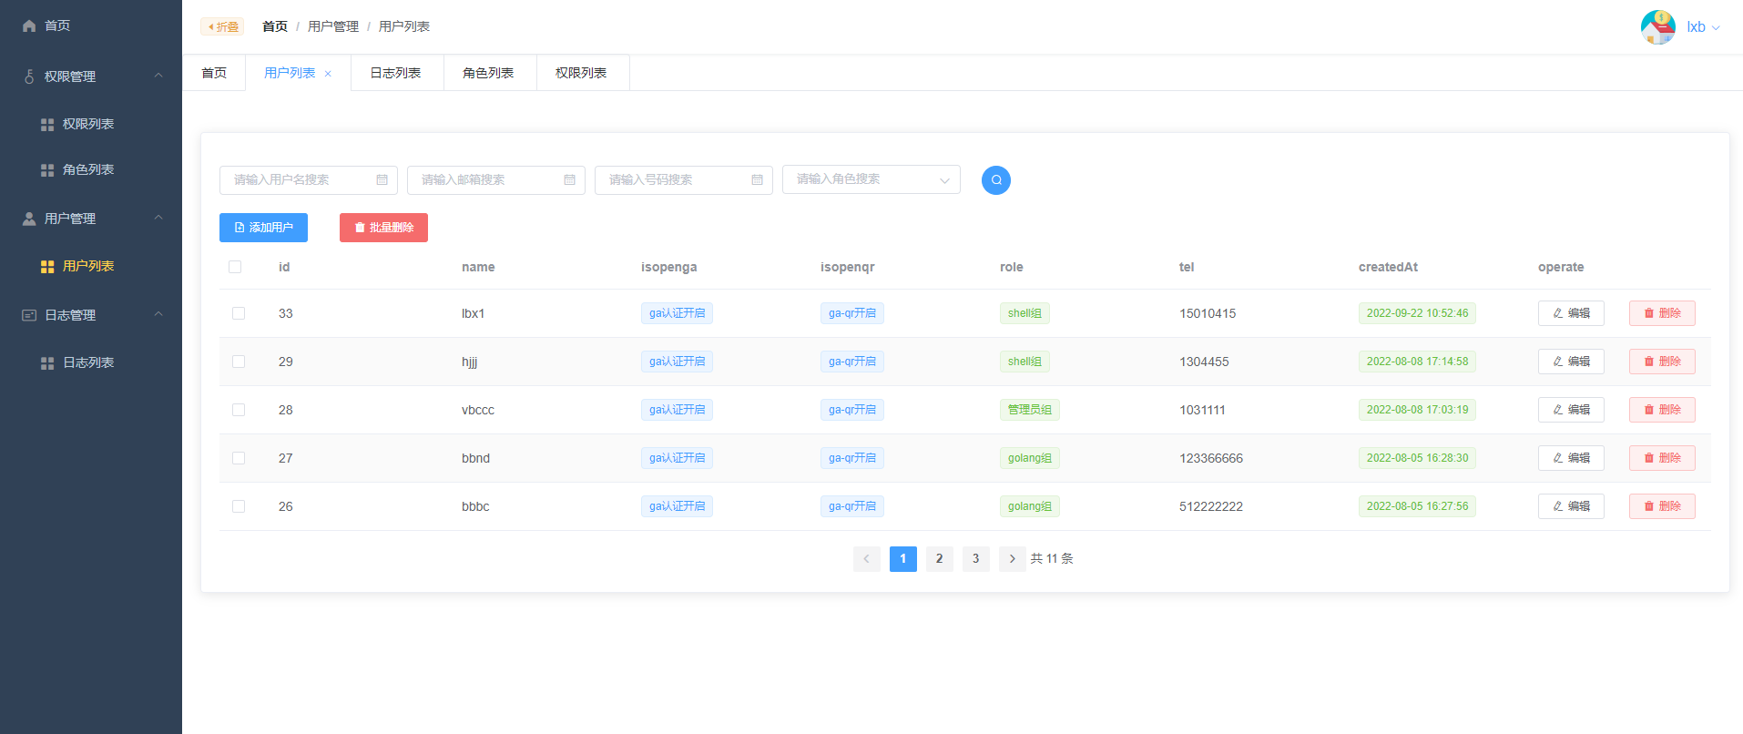Switch to the 角色列表 tab
Viewport: 1743px width, 734px height.
click(x=488, y=73)
